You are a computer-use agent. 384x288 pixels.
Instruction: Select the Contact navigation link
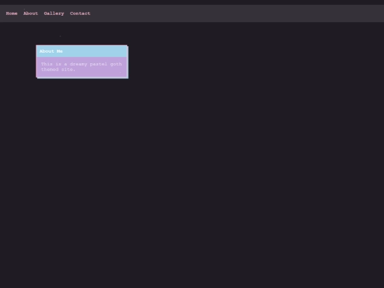coord(80,14)
